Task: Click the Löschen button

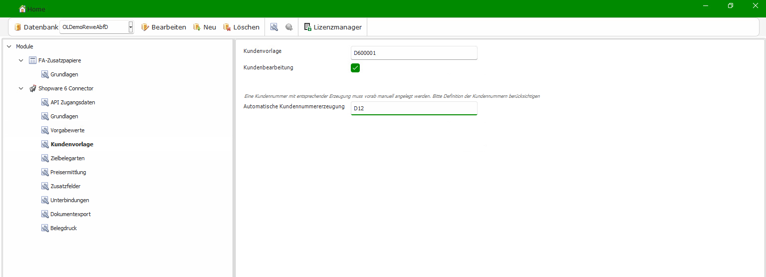Action: 242,27
